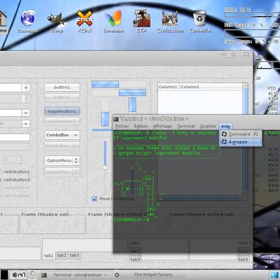
Task: Launch Civilization from the desktop
Action: (x=170, y=22)
